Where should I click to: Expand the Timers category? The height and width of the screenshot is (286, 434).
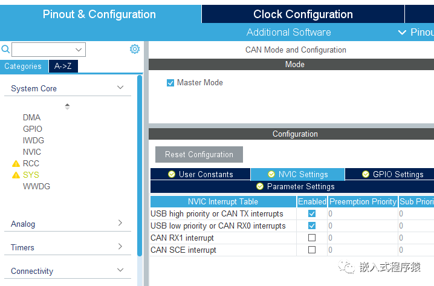point(120,247)
